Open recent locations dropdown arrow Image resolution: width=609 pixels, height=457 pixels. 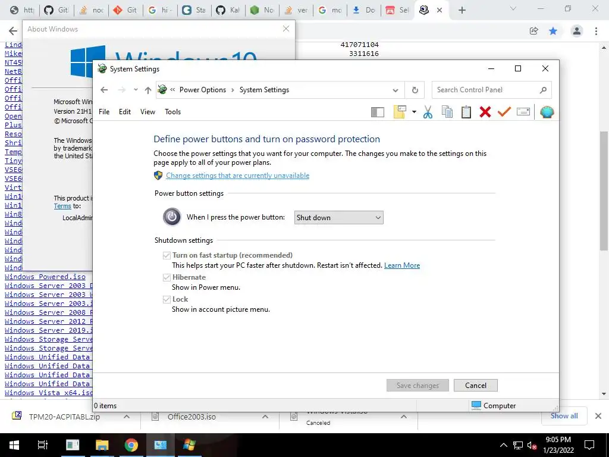pos(135,90)
